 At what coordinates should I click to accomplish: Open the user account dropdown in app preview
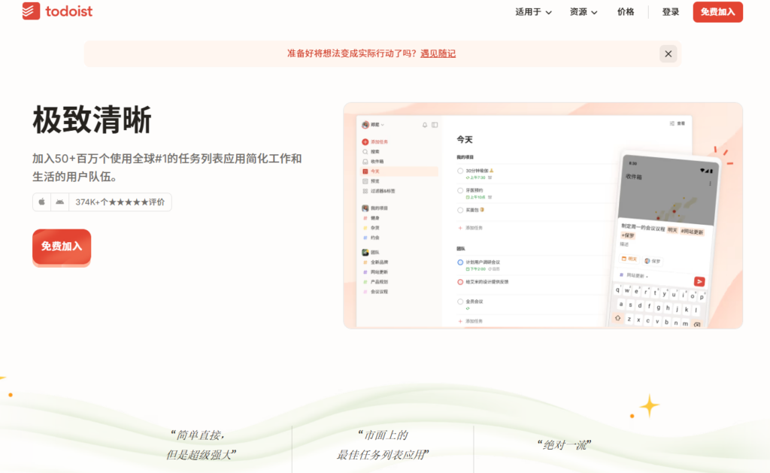(x=373, y=125)
